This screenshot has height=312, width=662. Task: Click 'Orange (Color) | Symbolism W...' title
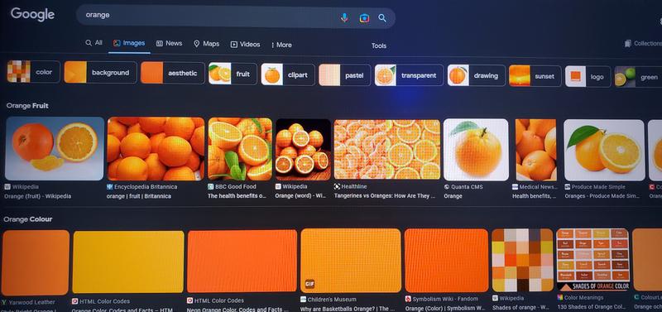point(446,309)
